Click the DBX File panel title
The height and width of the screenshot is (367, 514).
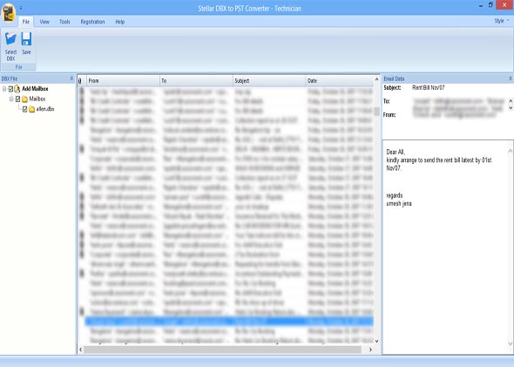(x=10, y=78)
